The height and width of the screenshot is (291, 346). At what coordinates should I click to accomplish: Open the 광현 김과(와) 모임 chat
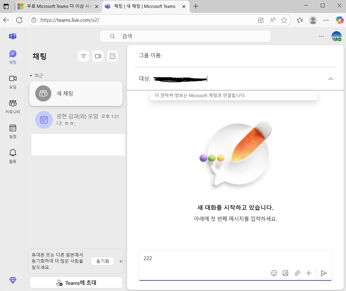pos(76,120)
